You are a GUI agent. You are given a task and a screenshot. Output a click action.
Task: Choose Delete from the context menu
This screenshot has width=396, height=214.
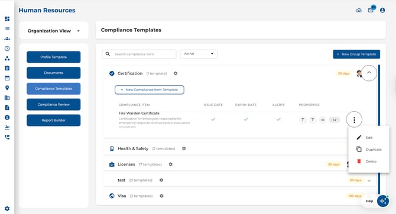pos(368,161)
